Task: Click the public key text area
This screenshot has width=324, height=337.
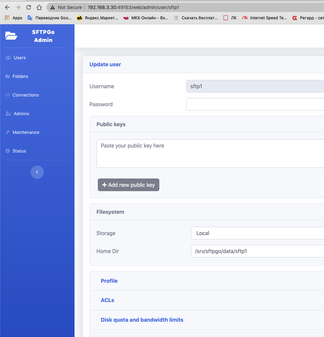Action: pyautogui.click(x=210, y=154)
